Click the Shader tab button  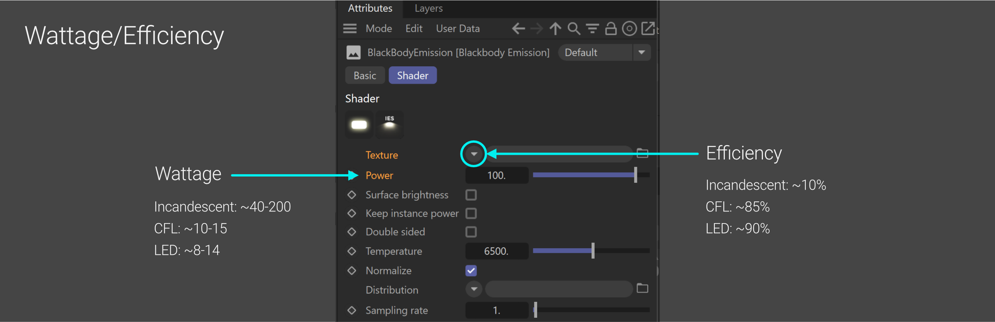[x=412, y=75]
